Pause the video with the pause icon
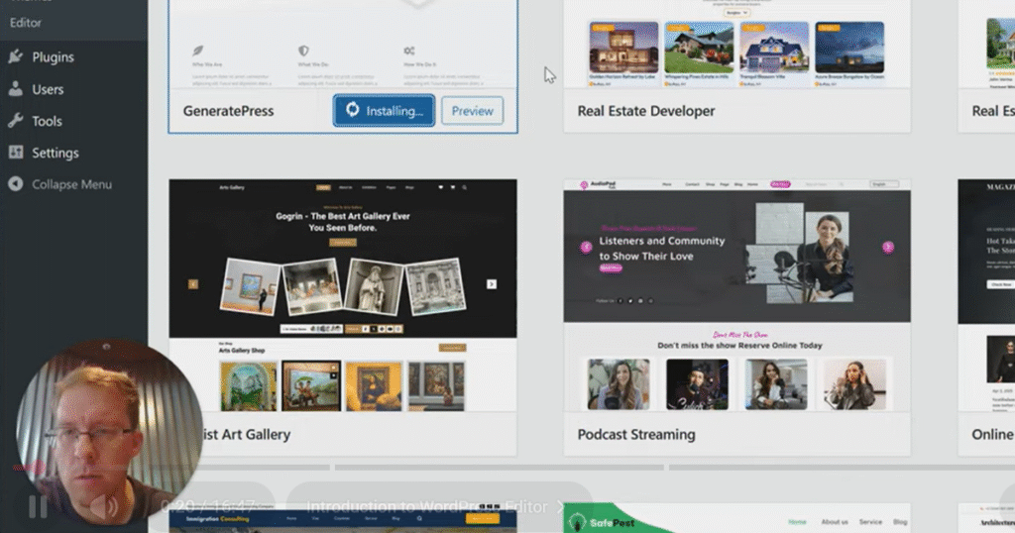Image resolution: width=1015 pixels, height=533 pixels. (37, 506)
